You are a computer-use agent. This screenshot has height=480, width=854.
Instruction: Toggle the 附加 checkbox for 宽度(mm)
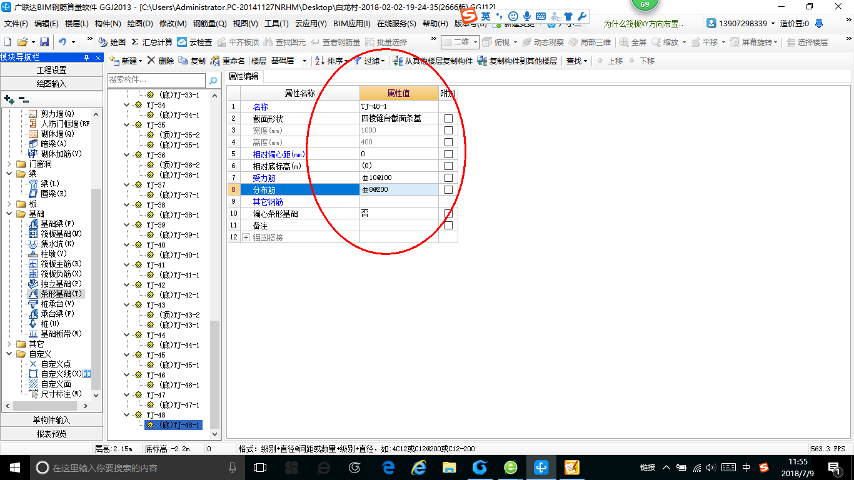click(x=448, y=130)
